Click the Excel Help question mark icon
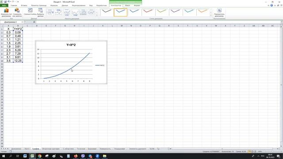 pos(272,5)
